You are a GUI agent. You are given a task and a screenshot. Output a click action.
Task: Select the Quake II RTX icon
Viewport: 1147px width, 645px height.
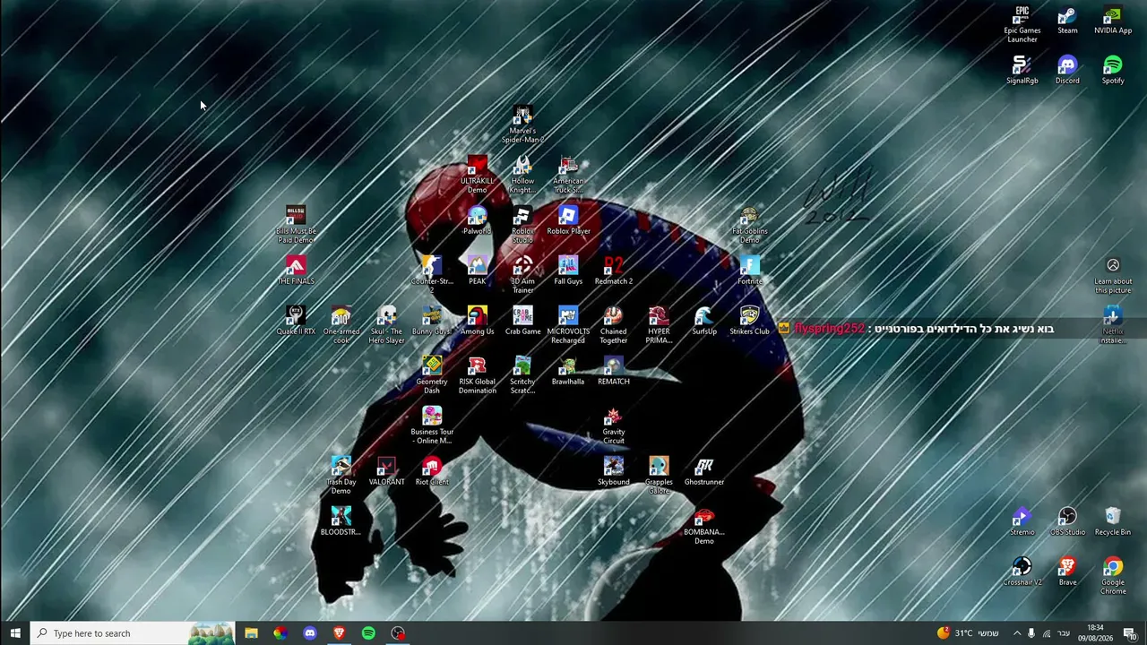(x=296, y=322)
